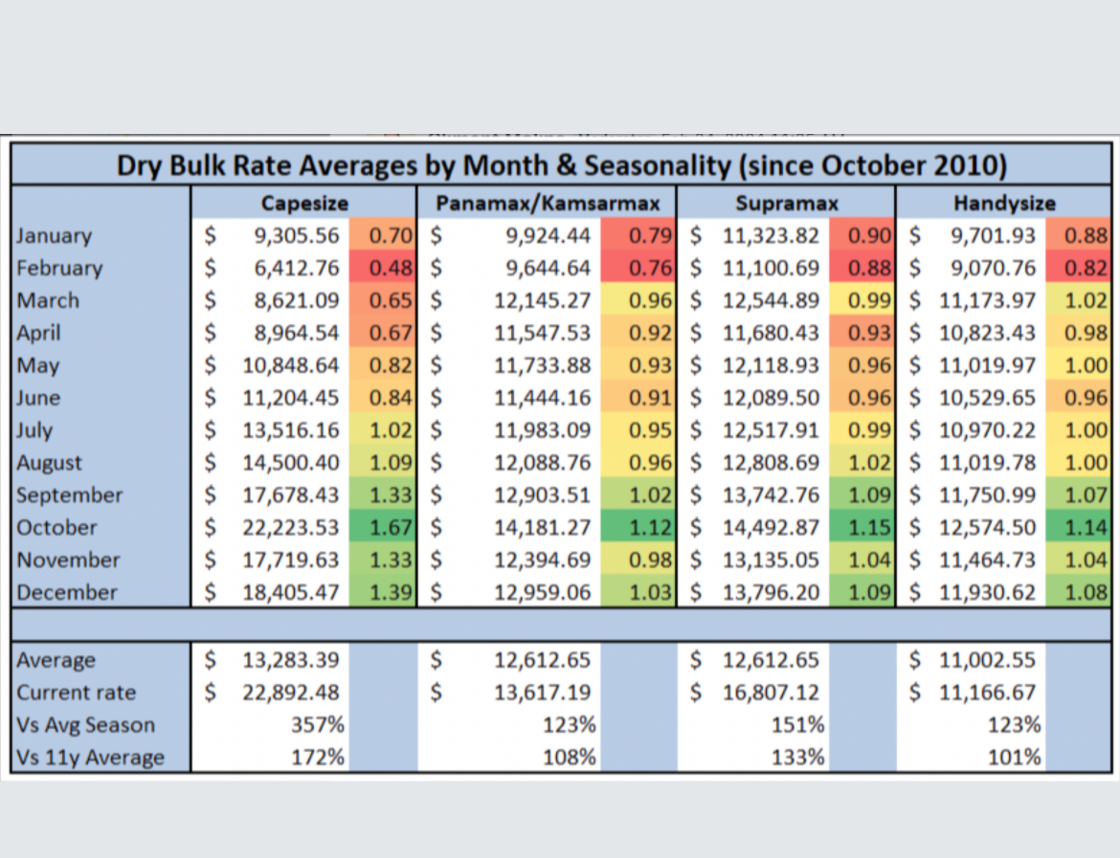Select the Capesize column header

pyautogui.click(x=304, y=203)
